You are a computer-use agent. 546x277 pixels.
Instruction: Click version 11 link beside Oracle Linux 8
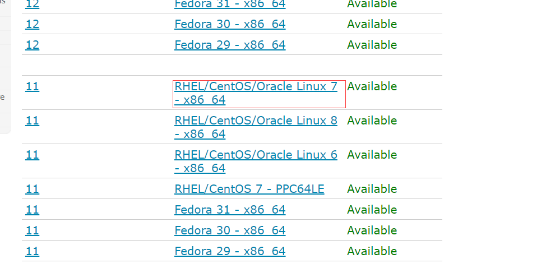[x=33, y=121]
